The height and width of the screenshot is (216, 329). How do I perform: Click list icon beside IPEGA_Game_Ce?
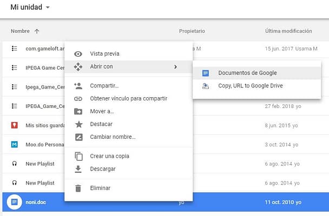pos(14,106)
